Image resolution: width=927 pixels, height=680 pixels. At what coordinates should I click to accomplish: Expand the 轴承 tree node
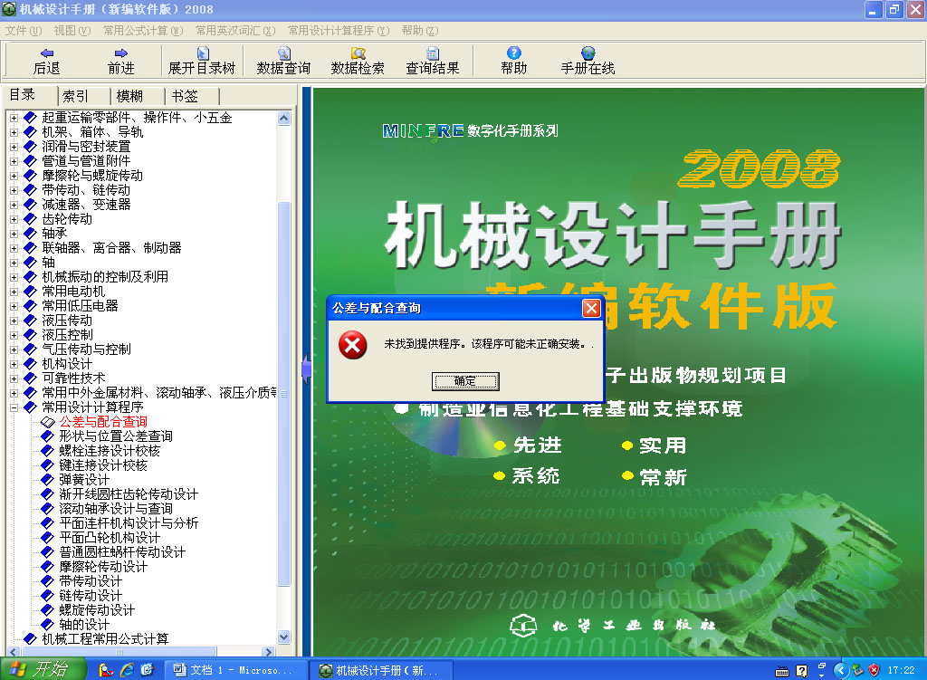pyautogui.click(x=14, y=234)
